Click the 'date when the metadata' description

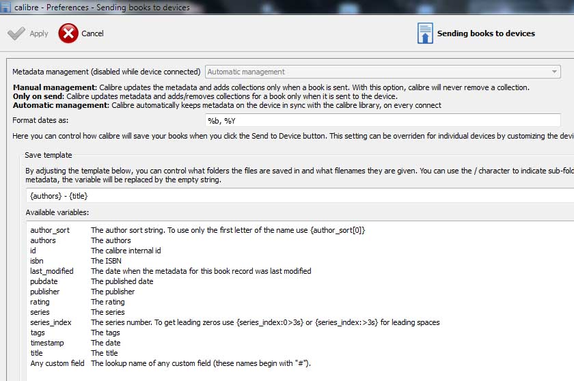[201, 271]
